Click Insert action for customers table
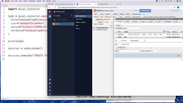 pos(150,35)
